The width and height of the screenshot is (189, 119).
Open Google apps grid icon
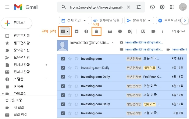[171, 7]
